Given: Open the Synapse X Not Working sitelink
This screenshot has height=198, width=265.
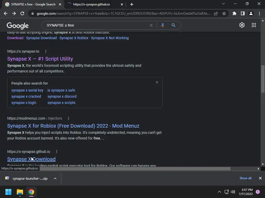Looking at the screenshot, I should click(110, 38).
